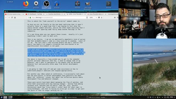Open the network tray icon
Screen dimensions: 176x99
tap(155, 97)
